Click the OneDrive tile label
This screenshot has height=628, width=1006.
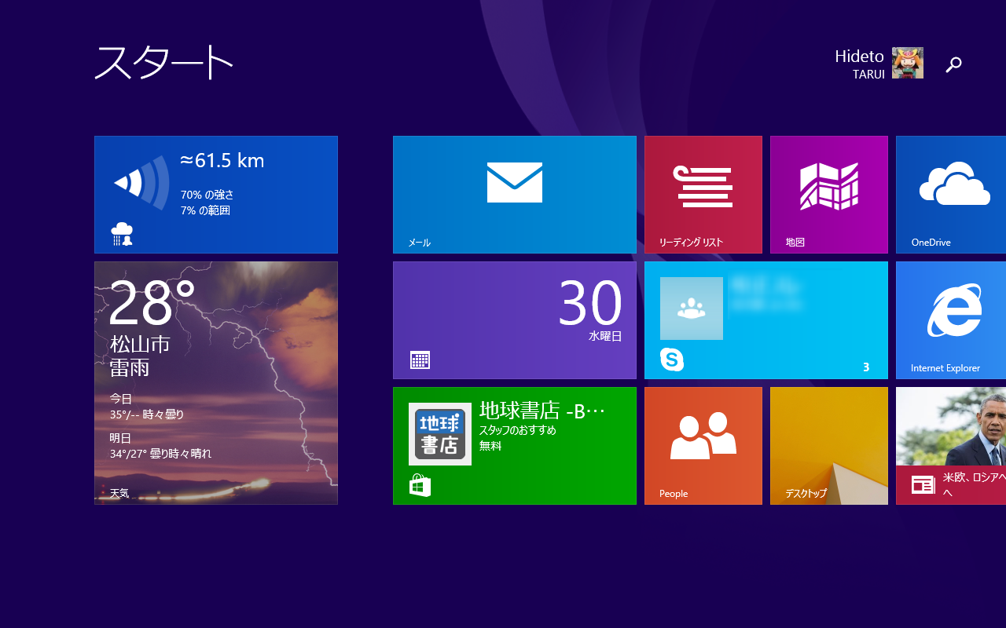point(931,243)
